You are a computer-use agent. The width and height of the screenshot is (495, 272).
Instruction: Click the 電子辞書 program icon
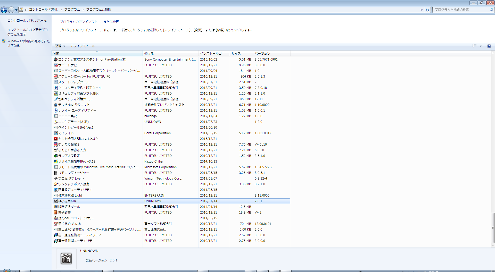[x=55, y=212]
